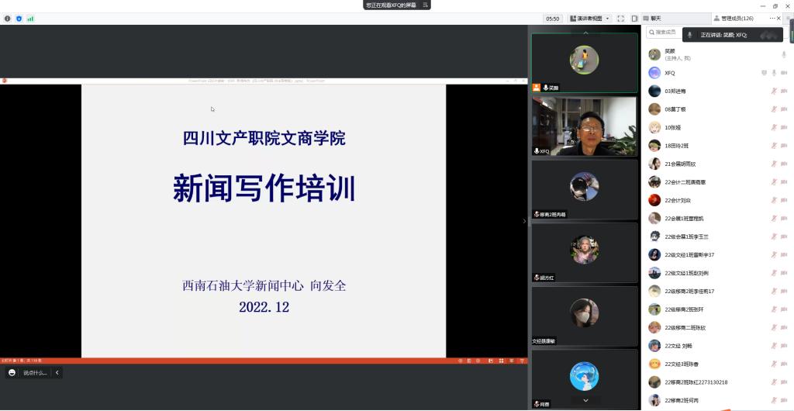794x411 pixels.
Task: Open the blue security shield icon
Action: 19,19
